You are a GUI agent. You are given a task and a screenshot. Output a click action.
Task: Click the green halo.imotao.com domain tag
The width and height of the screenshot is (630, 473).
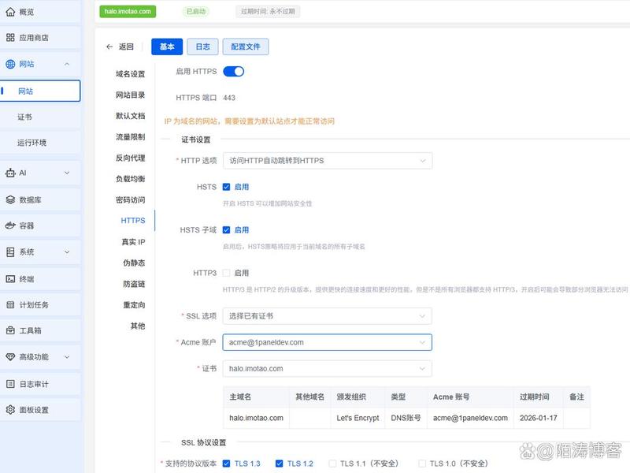coord(128,12)
